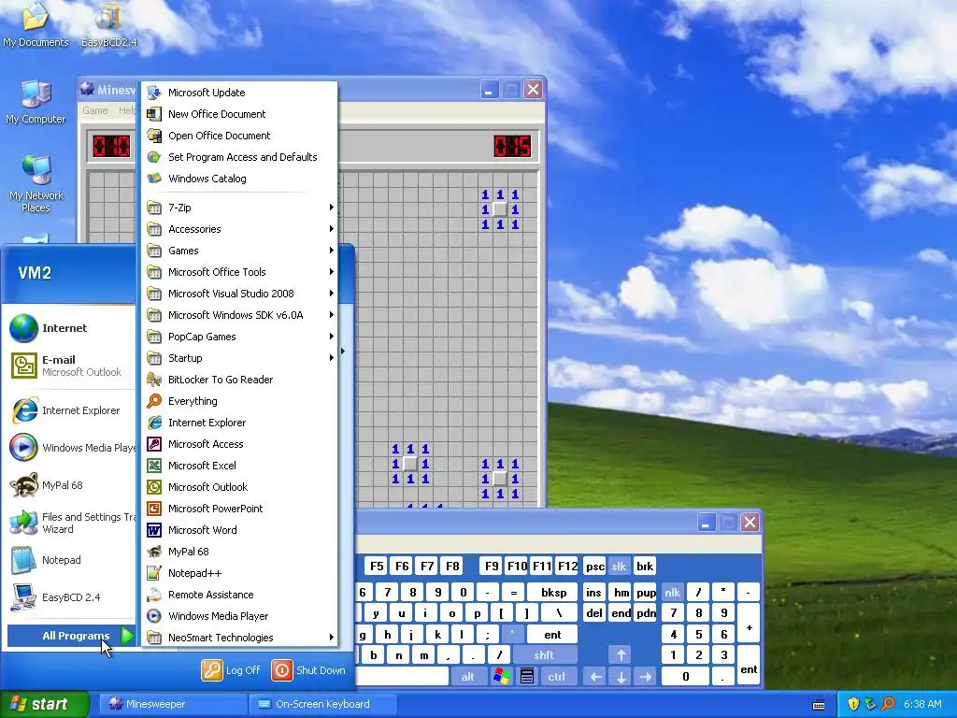Image resolution: width=957 pixels, height=718 pixels.
Task: Click the New Office Document icon
Action: pos(154,114)
